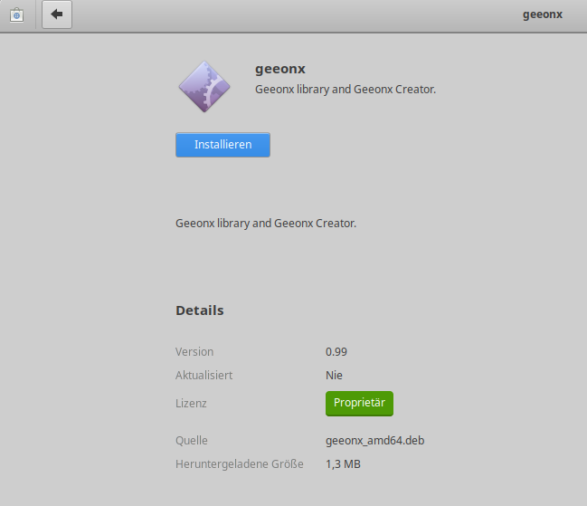
Task: Select the 1,3 MB size value
Action: coord(343,464)
